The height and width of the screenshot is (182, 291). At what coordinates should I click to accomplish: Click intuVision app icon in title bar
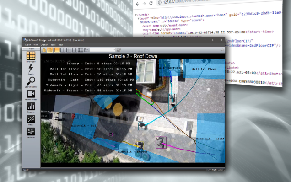[x=25, y=40]
